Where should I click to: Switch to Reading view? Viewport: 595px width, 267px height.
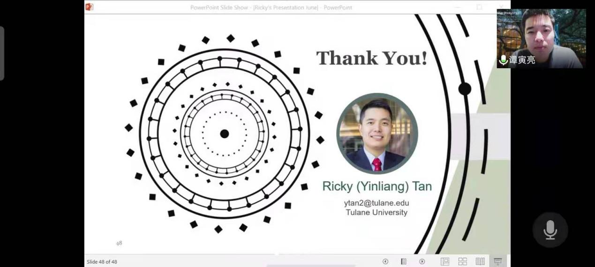[x=480, y=261]
